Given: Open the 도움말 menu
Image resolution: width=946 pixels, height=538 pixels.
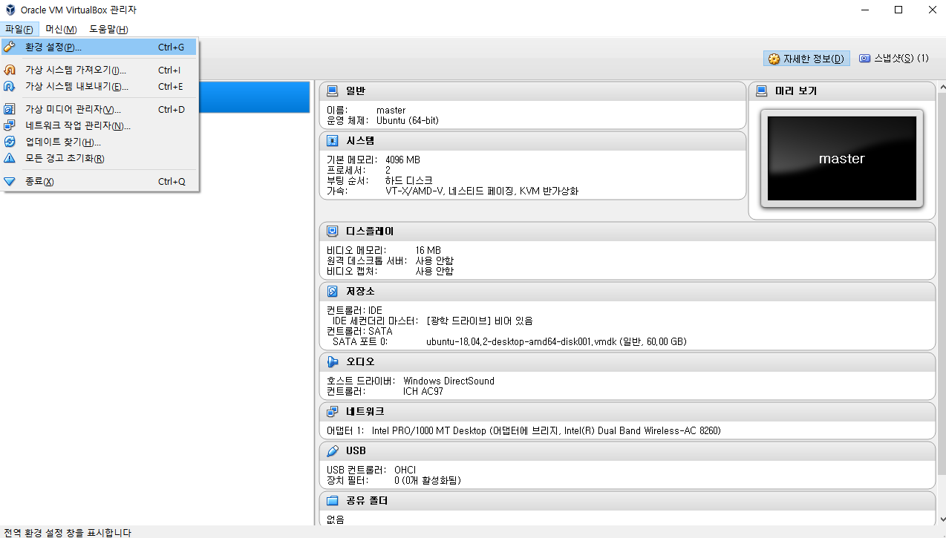Looking at the screenshot, I should coord(108,29).
